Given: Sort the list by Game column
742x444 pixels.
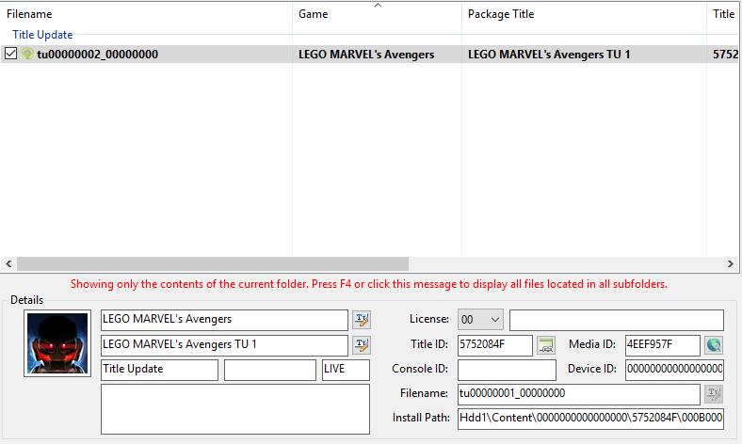Looking at the screenshot, I should [x=377, y=14].
